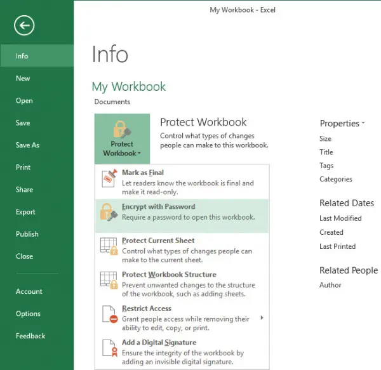Expand Restrict Access submenu arrow
Viewport: 381px width, 370px height.
point(262,317)
